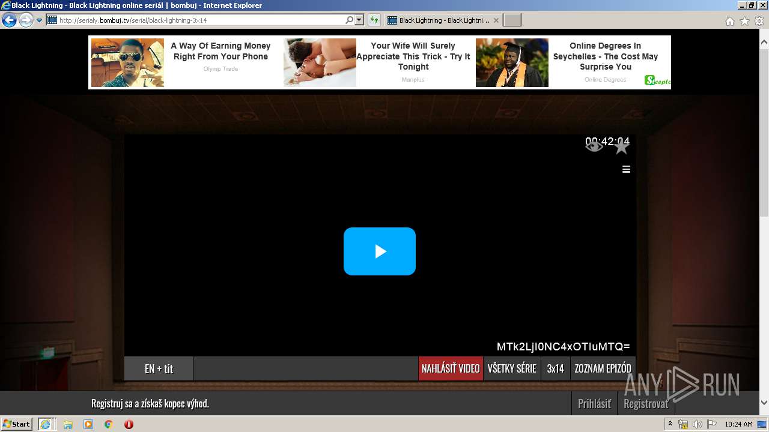Click 'Registruj sa a získaš kopec výhod' text
769x432 pixels.
point(150,403)
